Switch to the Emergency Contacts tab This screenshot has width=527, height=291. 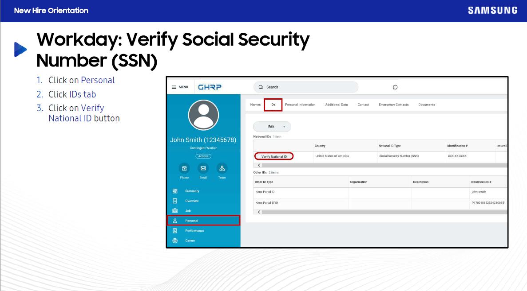[393, 105]
